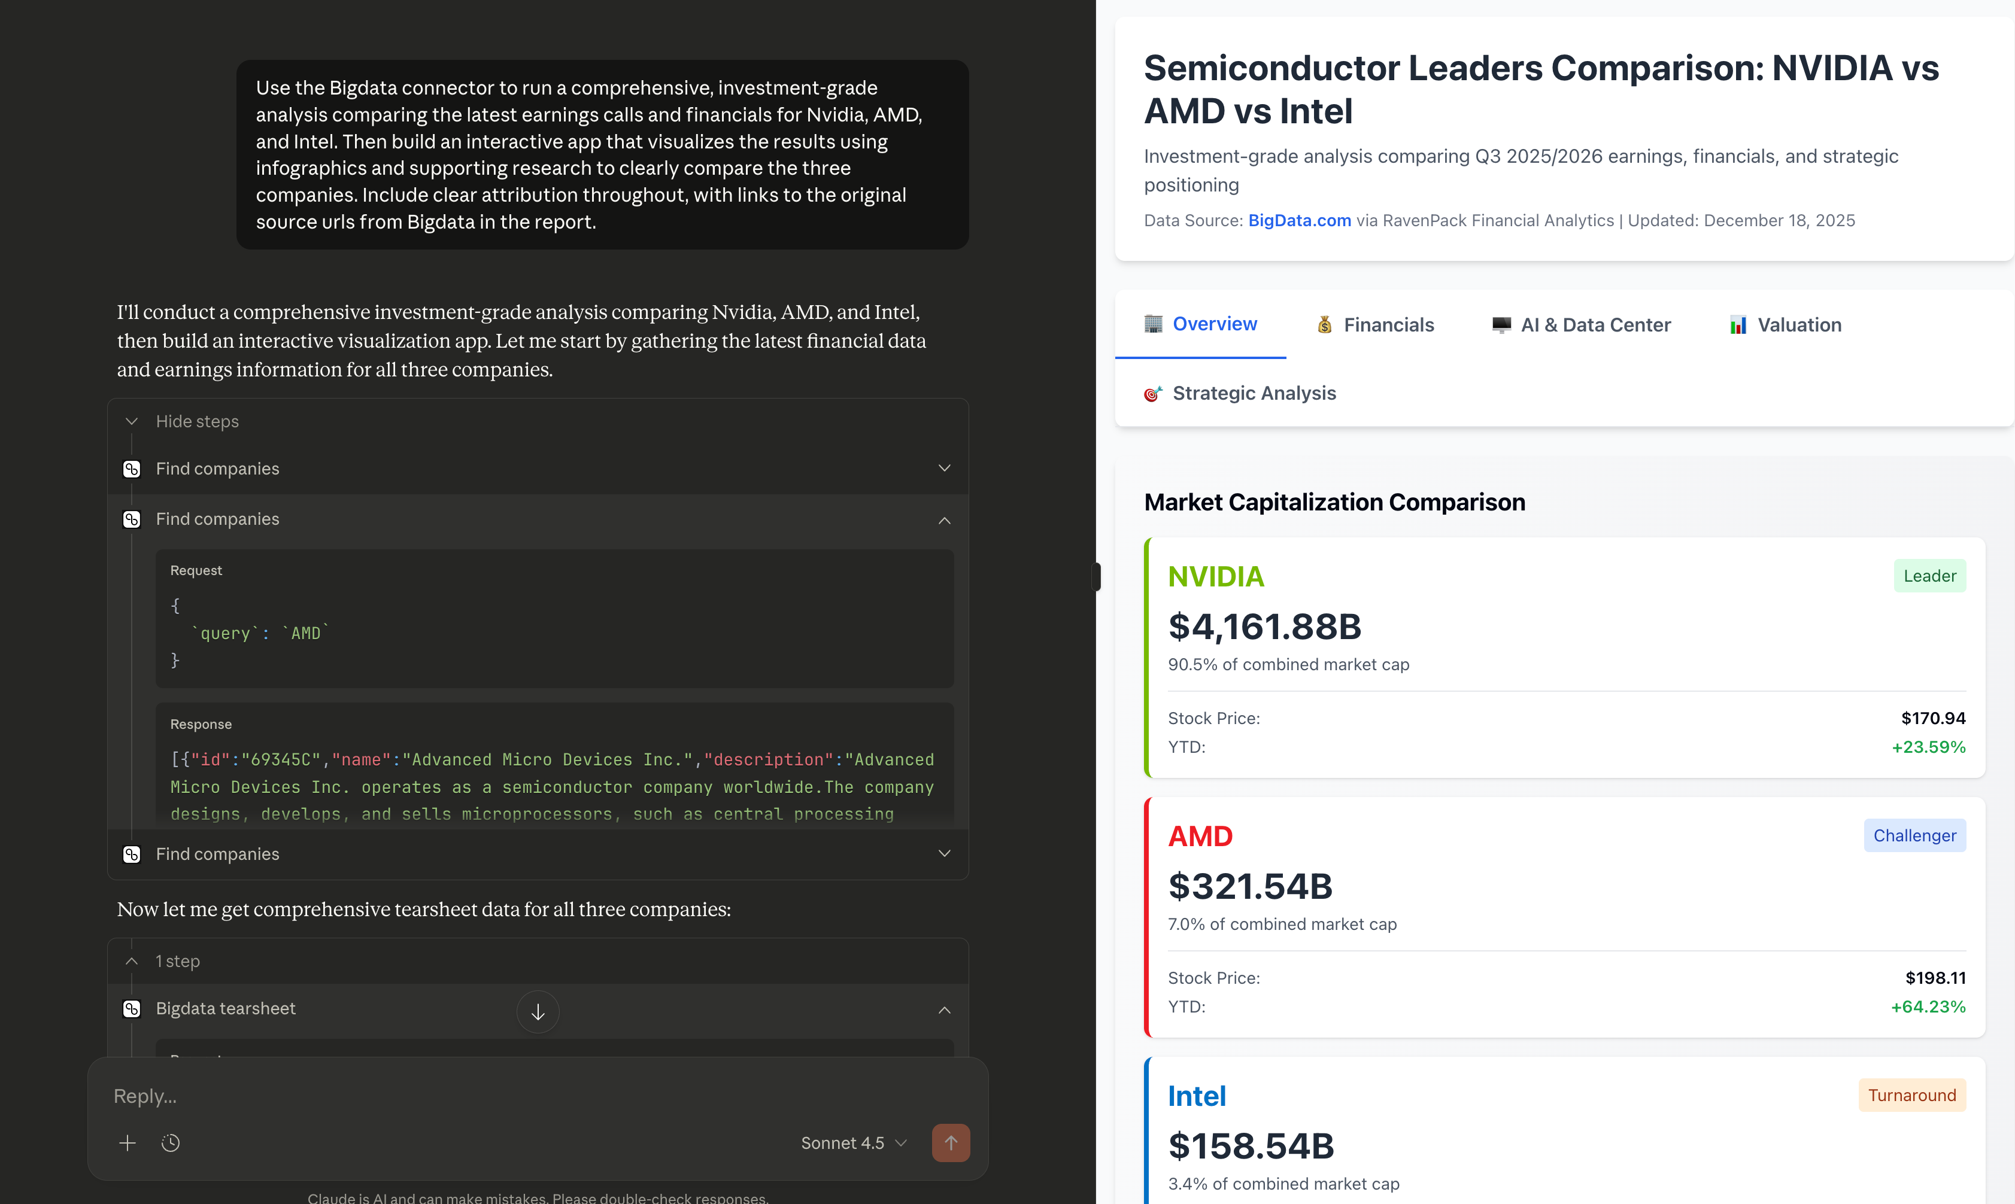Click the Bigdata tearsheet connector icon
The height and width of the screenshot is (1204, 2015).
coord(132,1008)
